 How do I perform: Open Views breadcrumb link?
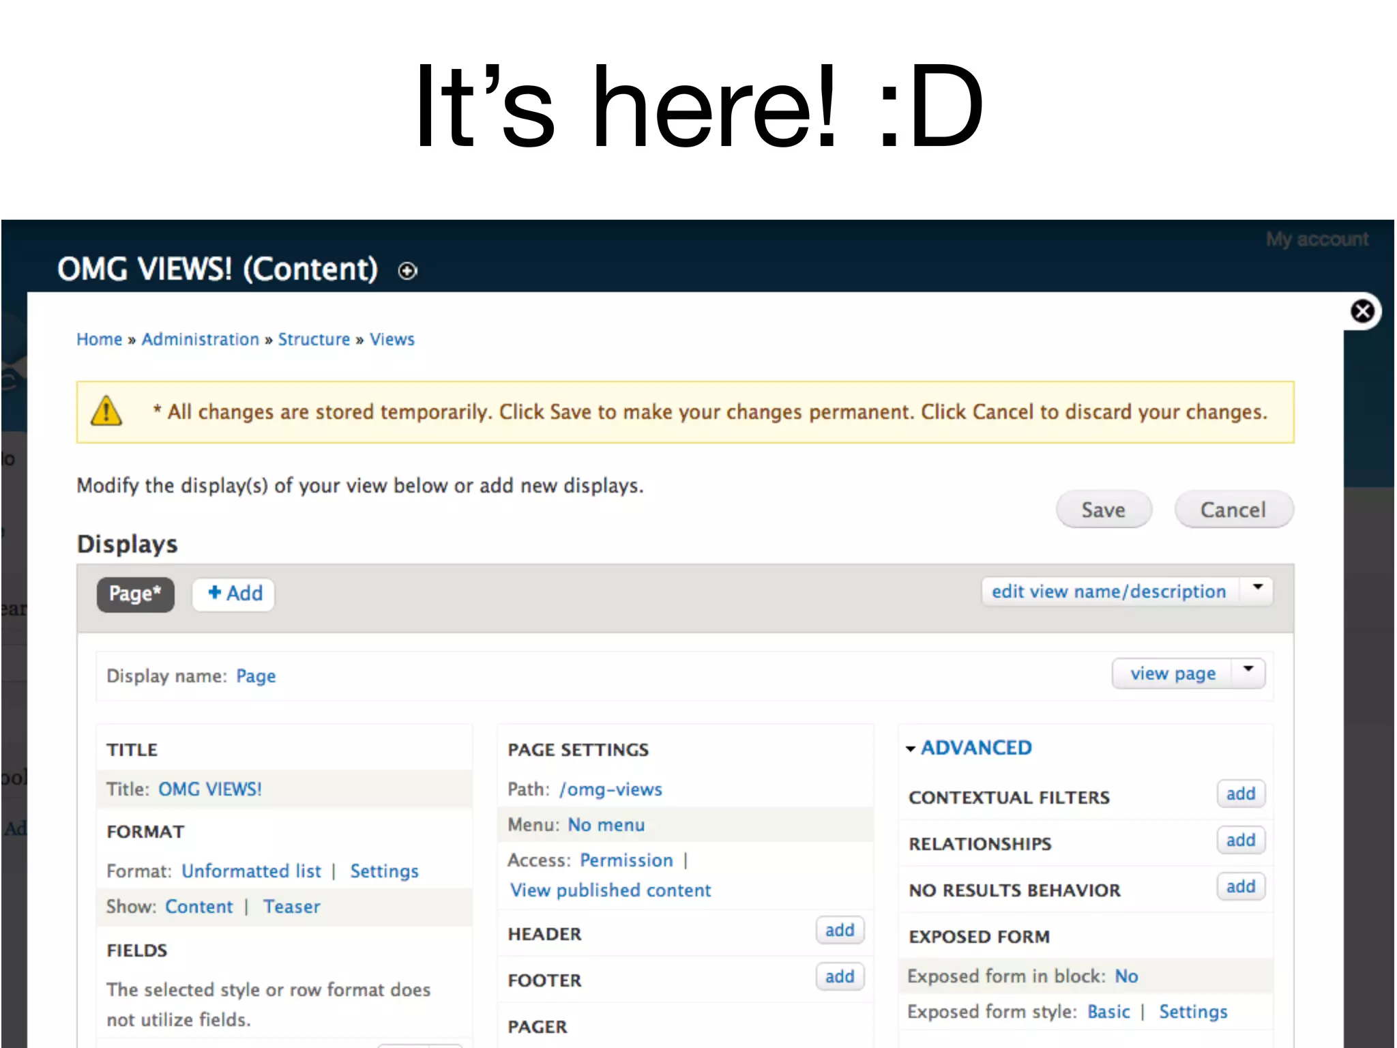(x=392, y=339)
